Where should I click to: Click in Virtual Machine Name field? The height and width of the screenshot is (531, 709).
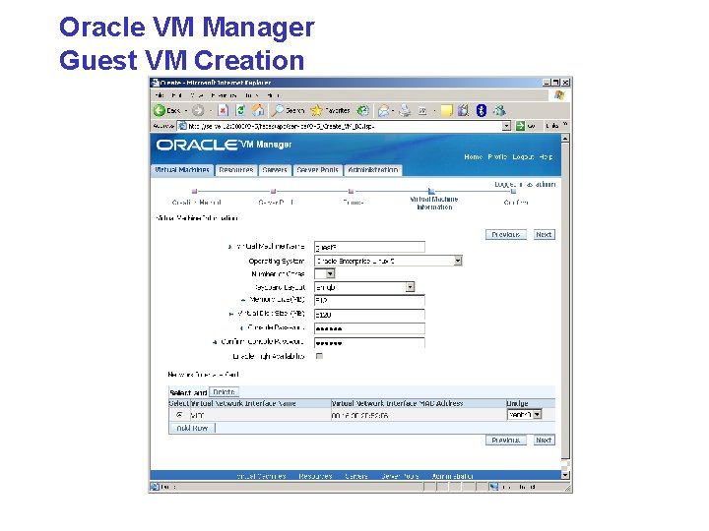(369, 247)
